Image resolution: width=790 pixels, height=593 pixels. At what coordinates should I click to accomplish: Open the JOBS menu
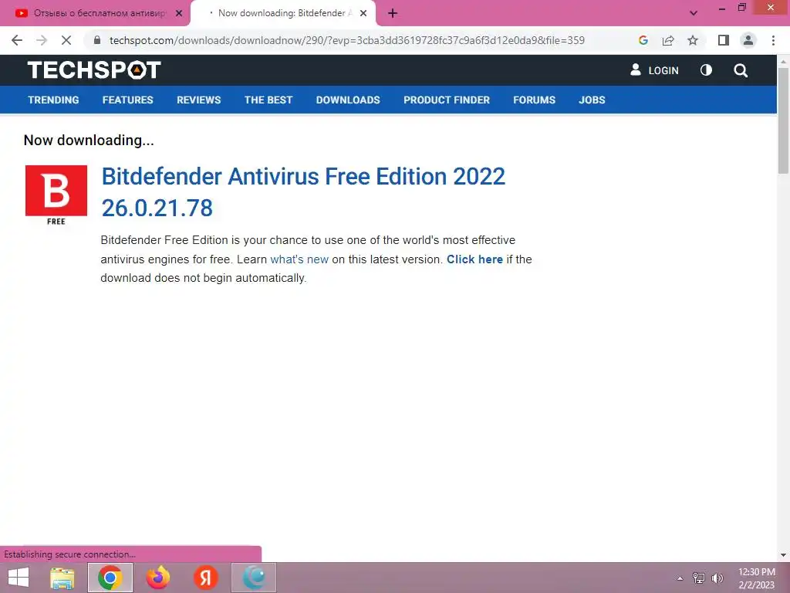(x=592, y=100)
